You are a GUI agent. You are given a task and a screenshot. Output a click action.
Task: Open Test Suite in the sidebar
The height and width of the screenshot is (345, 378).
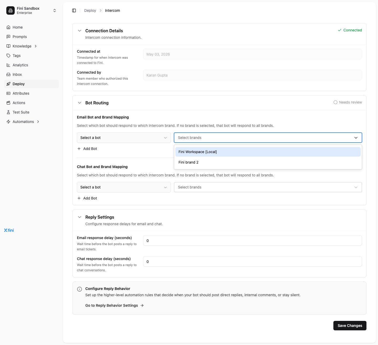point(31,112)
